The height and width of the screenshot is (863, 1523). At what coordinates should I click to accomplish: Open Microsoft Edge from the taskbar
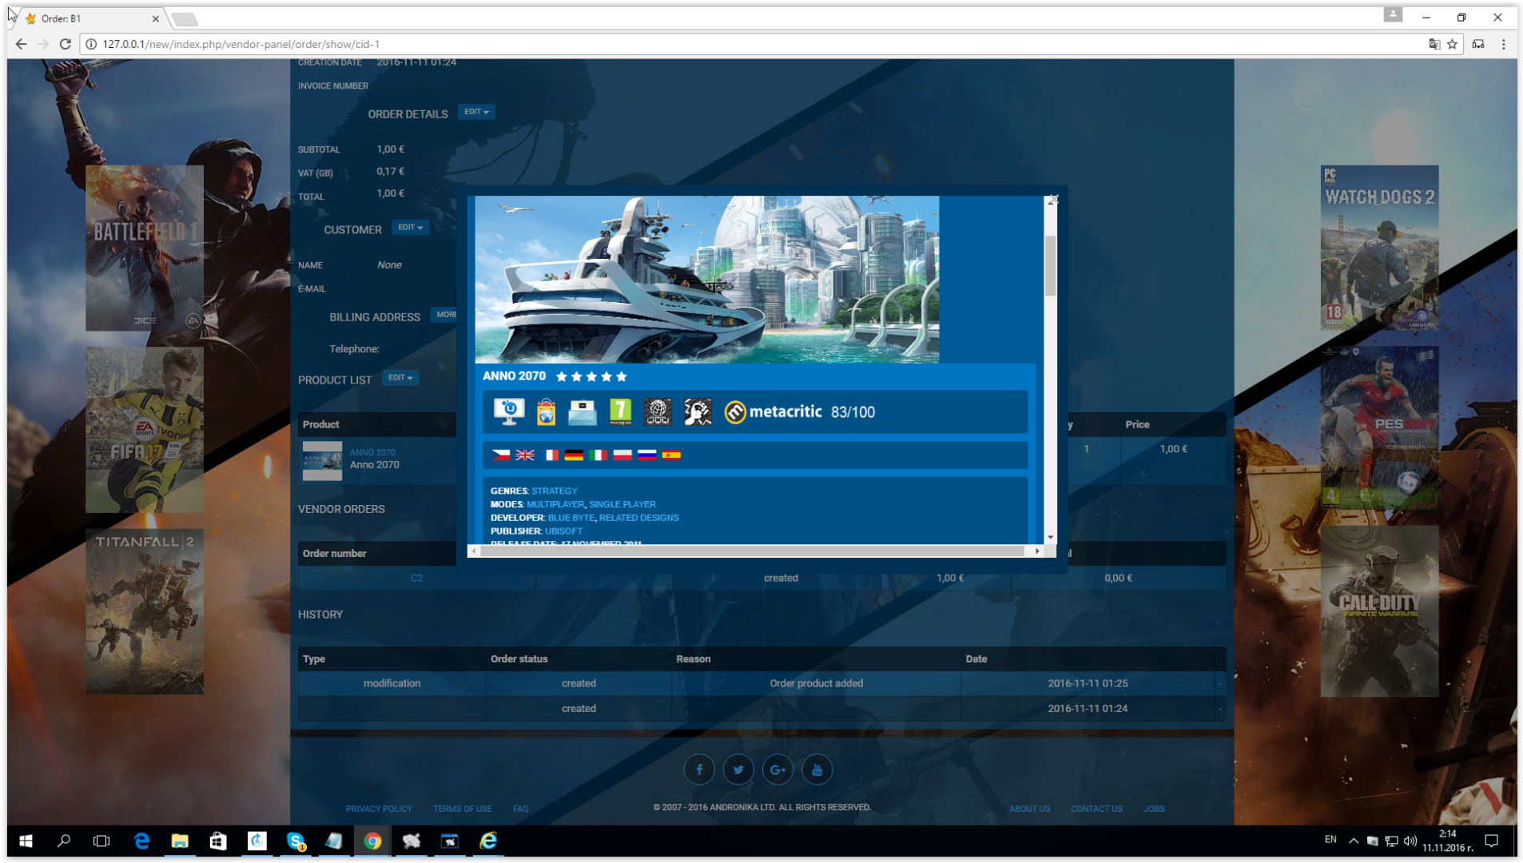[x=141, y=841]
